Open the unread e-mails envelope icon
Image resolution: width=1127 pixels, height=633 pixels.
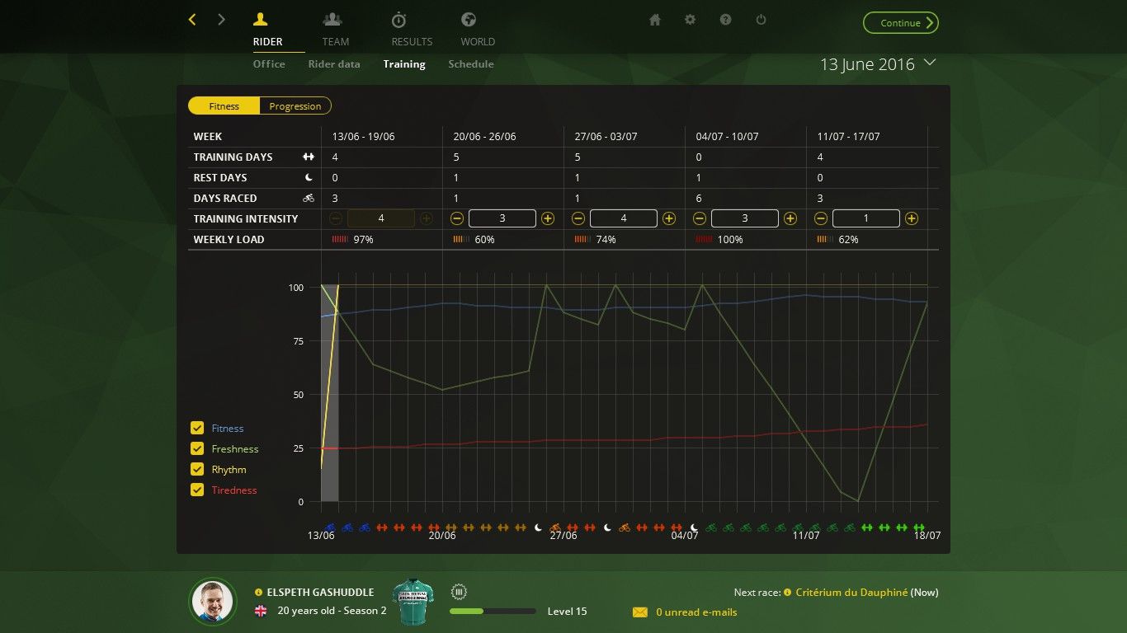640,612
